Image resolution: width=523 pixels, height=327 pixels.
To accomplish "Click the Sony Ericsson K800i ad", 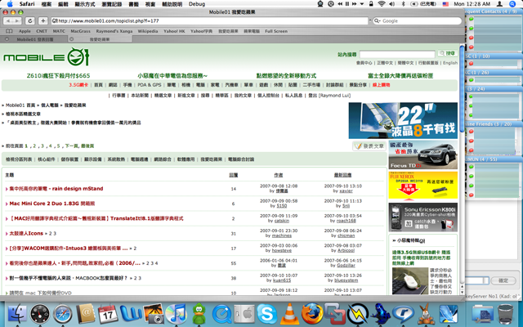I will [x=423, y=217].
